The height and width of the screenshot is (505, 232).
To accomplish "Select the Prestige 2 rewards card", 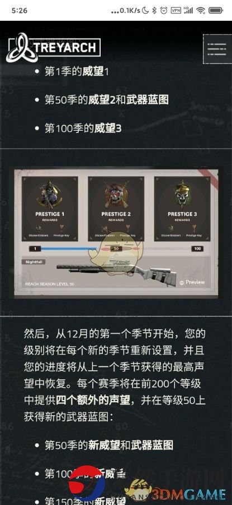I will coord(116,209).
